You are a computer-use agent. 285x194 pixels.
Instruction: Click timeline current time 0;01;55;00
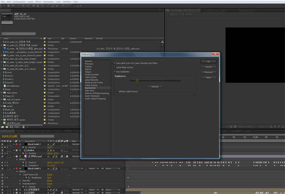(10, 136)
